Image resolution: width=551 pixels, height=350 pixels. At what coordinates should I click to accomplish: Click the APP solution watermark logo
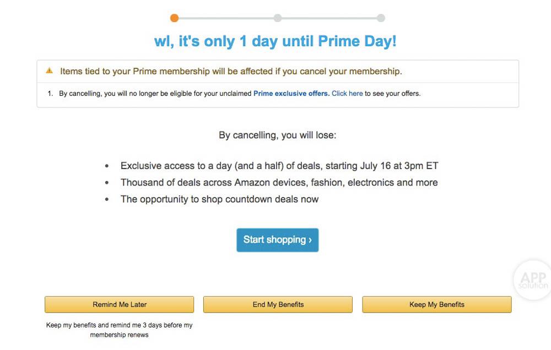pos(533,280)
